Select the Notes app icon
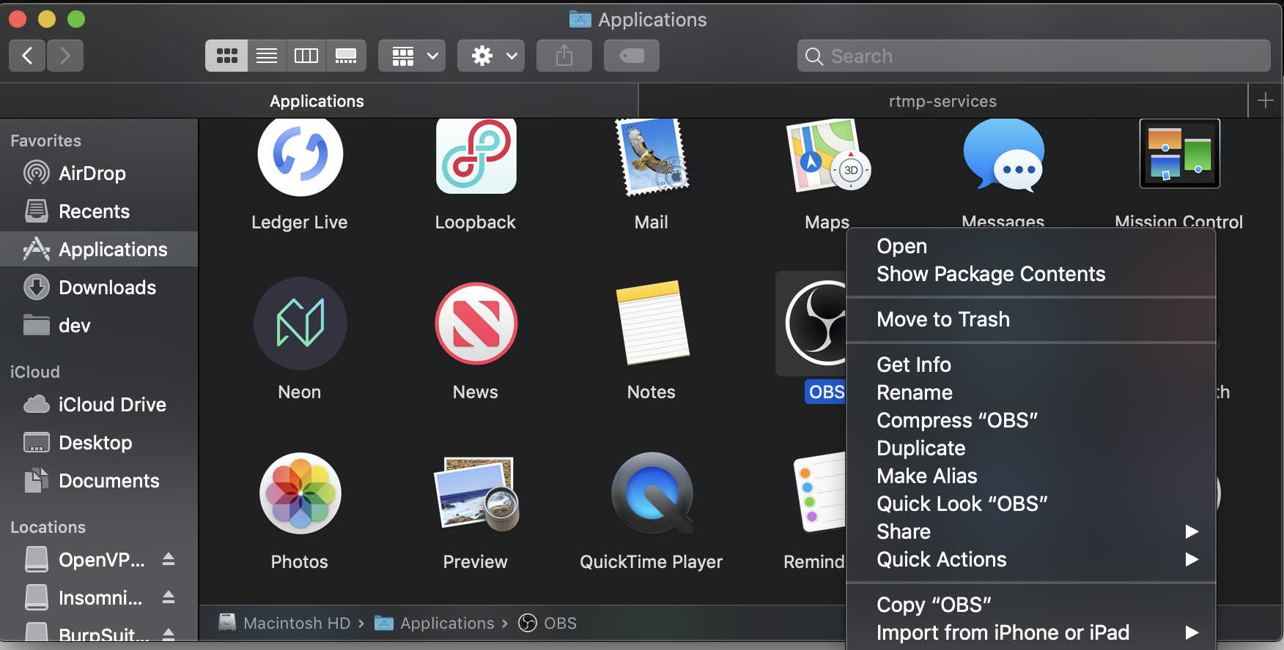Image resolution: width=1284 pixels, height=650 pixels. (x=652, y=323)
